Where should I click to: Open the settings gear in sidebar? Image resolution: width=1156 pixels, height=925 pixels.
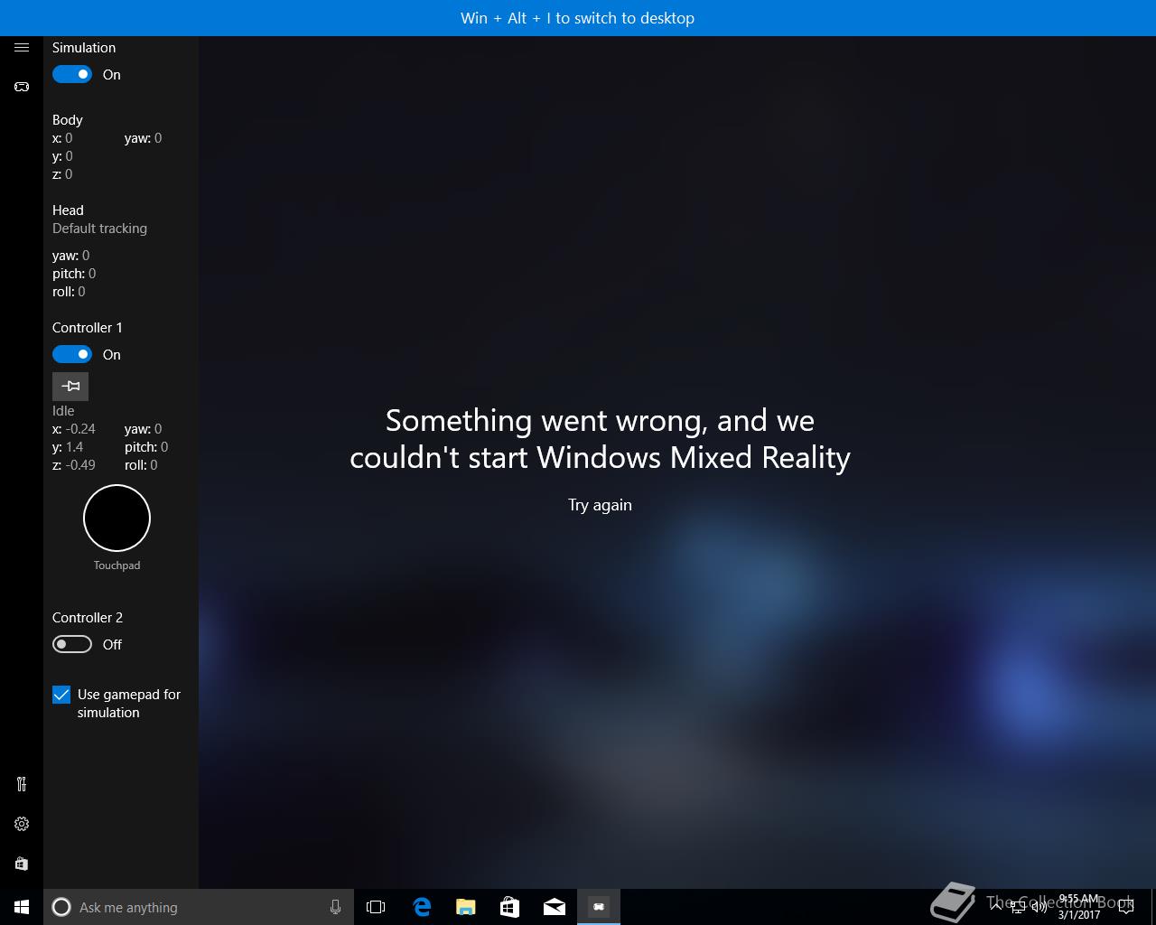coord(22,824)
